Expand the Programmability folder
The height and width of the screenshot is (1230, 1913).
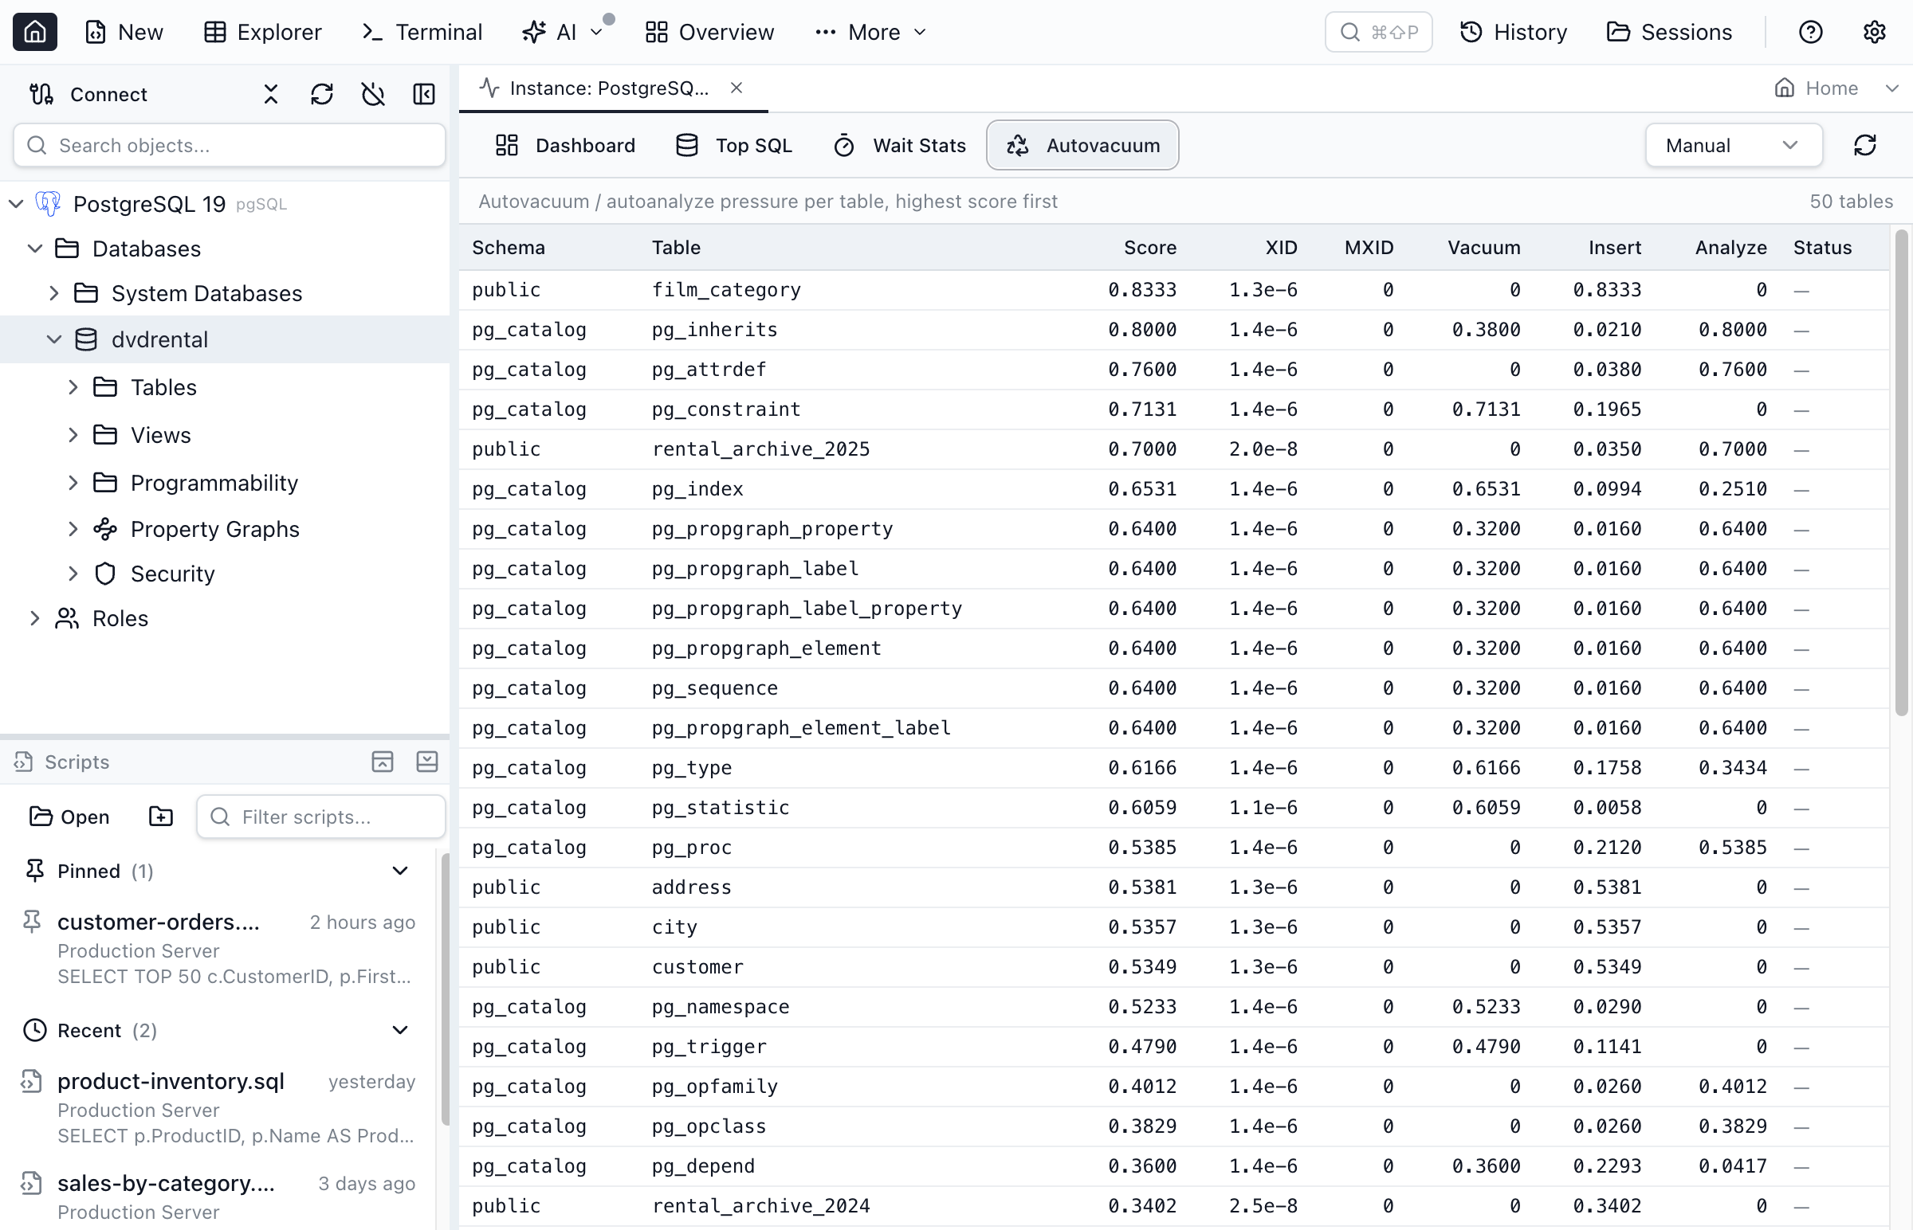pyautogui.click(x=73, y=484)
